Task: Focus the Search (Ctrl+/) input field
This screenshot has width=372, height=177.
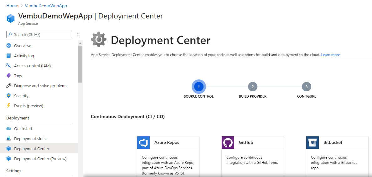Action: click(x=39, y=35)
